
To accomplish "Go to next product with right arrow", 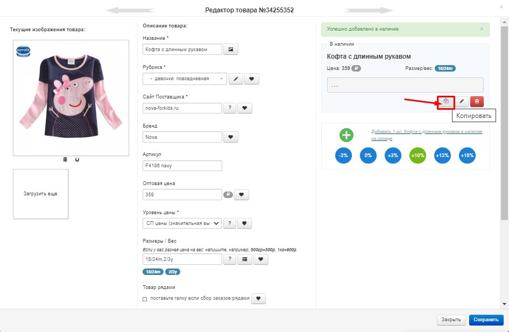I will tap(369, 10).
